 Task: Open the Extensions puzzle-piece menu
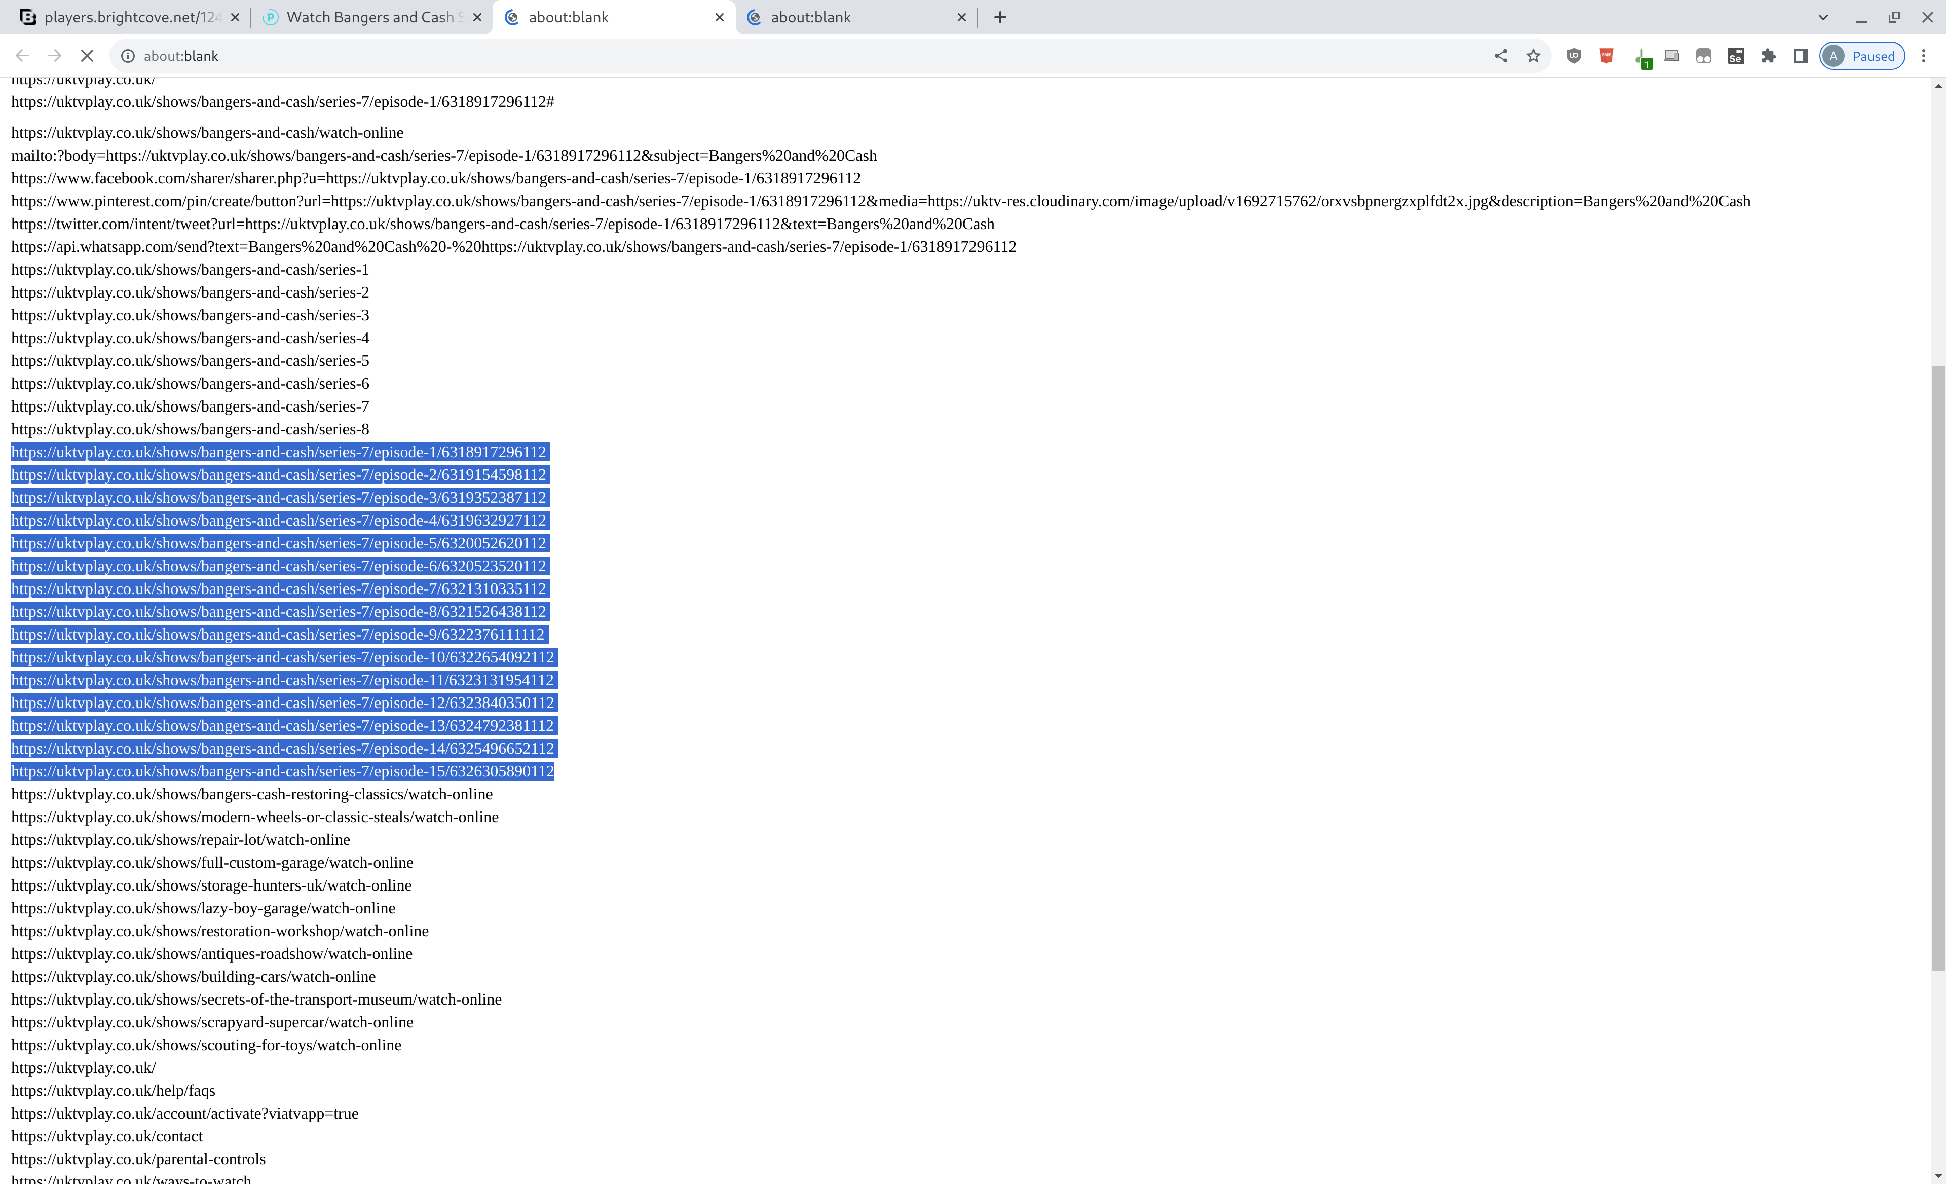(x=1768, y=56)
